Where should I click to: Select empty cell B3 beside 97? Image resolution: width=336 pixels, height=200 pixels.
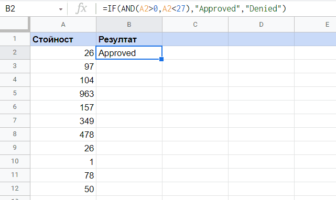click(x=129, y=66)
